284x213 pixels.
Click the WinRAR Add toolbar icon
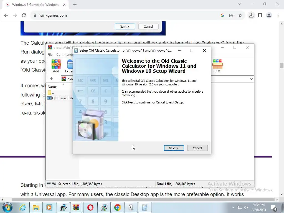(x=56, y=66)
